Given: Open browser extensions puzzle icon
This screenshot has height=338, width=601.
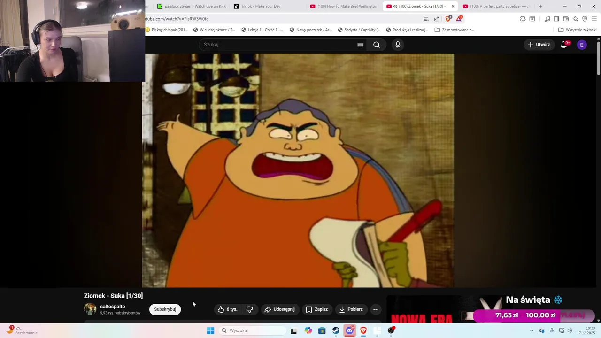Looking at the screenshot, I should (523, 19).
